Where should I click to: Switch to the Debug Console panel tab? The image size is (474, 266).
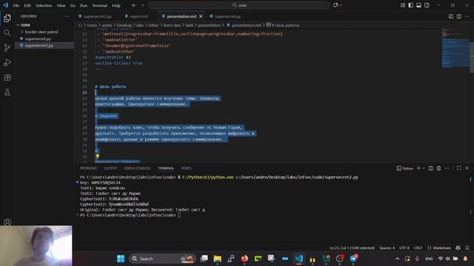[137, 168]
